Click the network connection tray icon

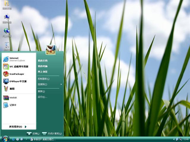(x=177, y=139)
